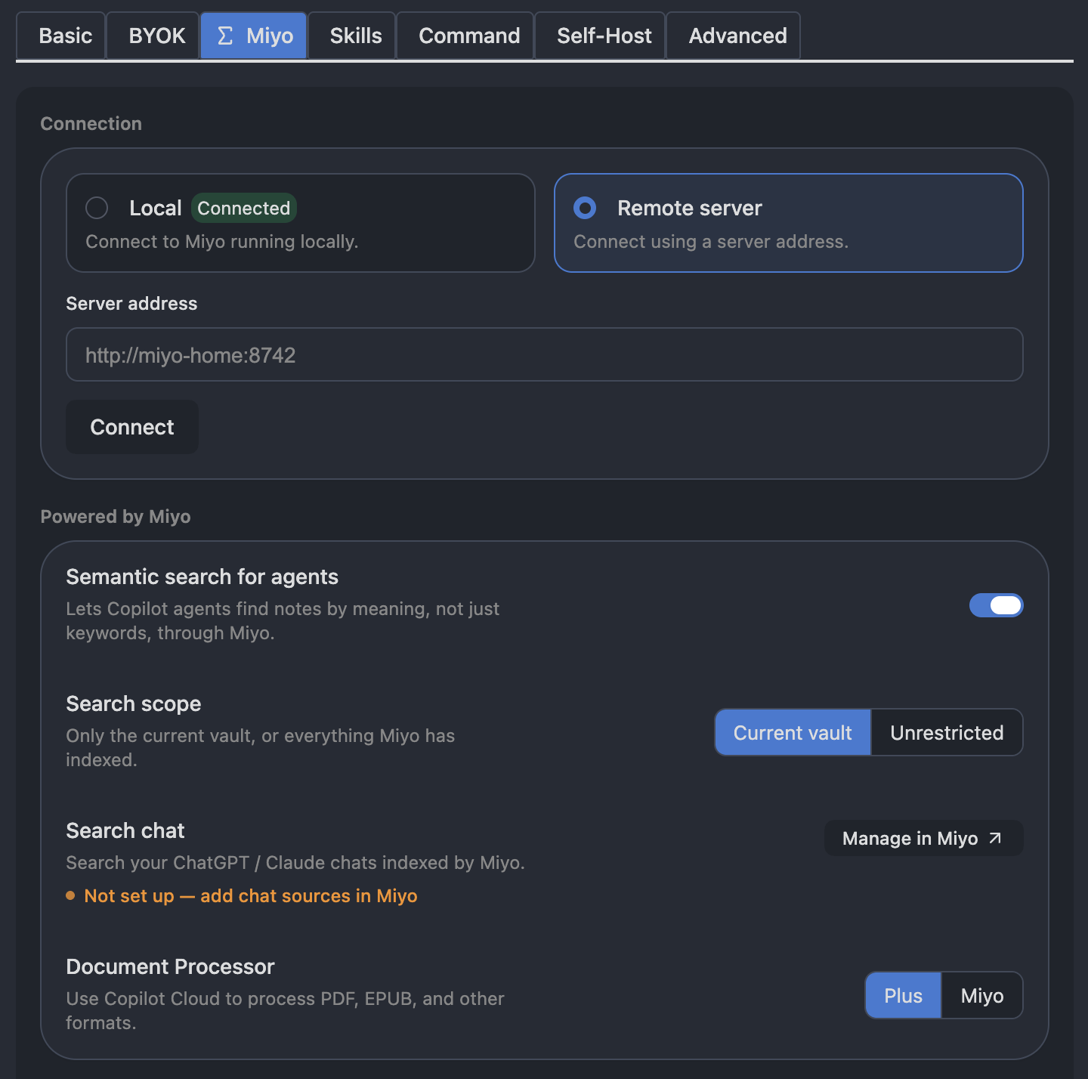This screenshot has width=1088, height=1079.
Task: Click the Connect using a server address text
Action: pyautogui.click(x=711, y=241)
